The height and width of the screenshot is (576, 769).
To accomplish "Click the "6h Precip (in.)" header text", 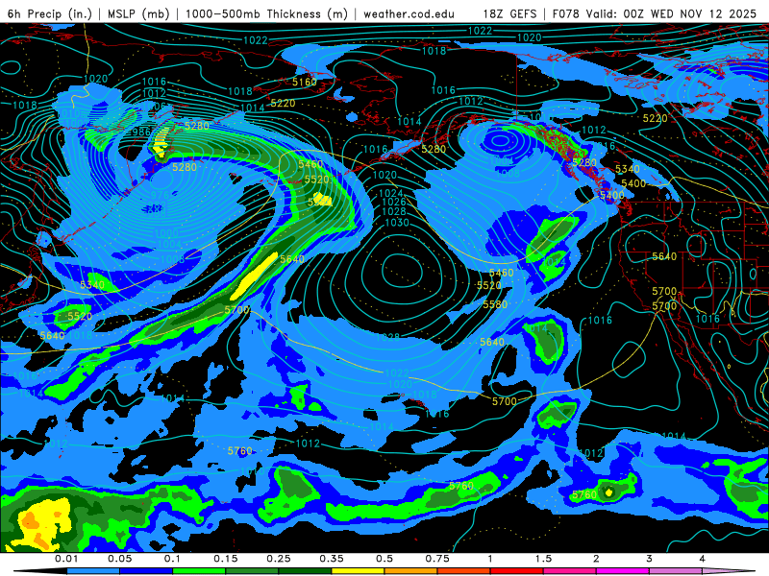I will [x=50, y=13].
